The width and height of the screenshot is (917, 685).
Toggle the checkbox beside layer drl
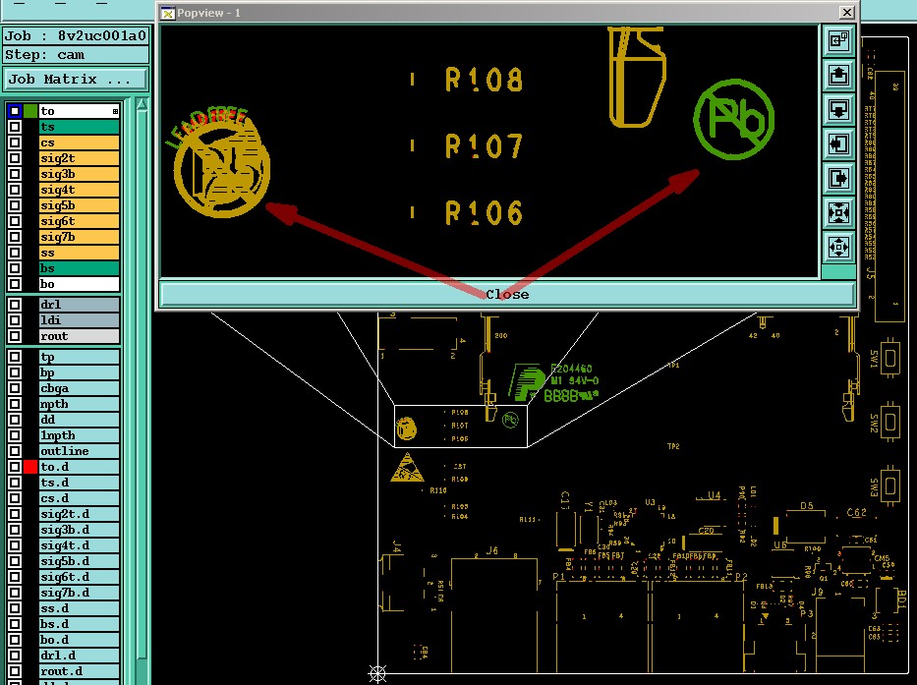click(x=15, y=305)
